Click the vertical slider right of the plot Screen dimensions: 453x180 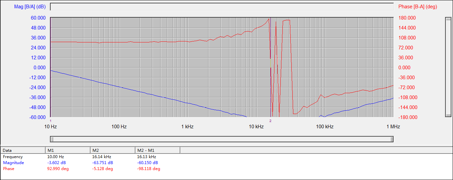(448, 67)
